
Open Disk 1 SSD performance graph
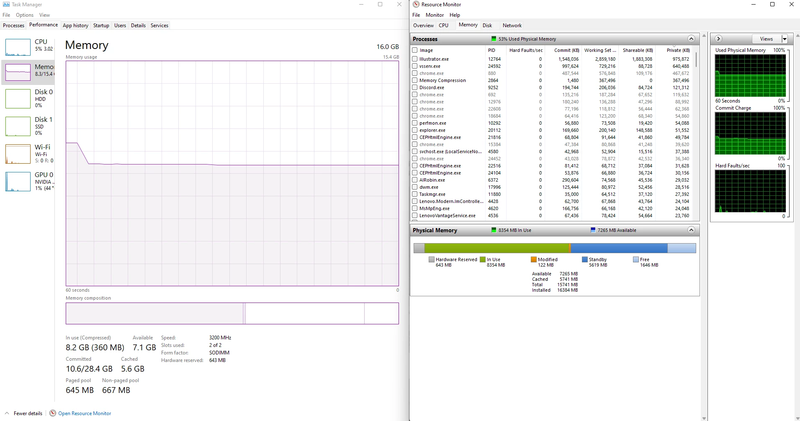pyautogui.click(x=18, y=126)
